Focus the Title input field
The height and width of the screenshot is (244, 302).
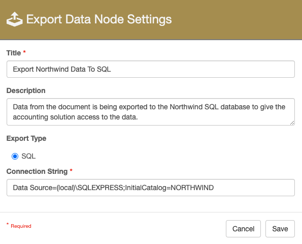coord(151,69)
